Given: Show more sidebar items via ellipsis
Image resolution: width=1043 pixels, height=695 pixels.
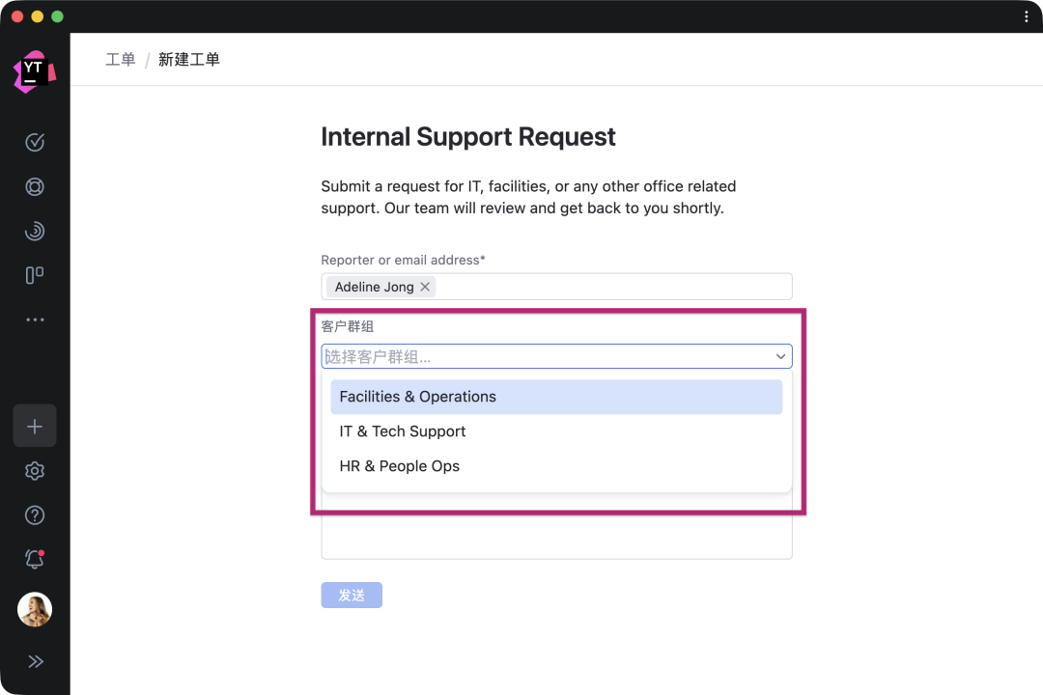Looking at the screenshot, I should tap(35, 320).
